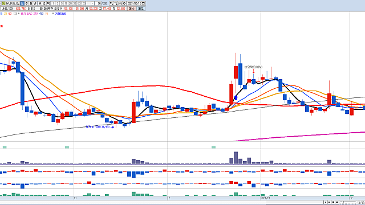Choose the 20 interval button
This screenshot has width=365, height=205.
click(x=70, y=3)
